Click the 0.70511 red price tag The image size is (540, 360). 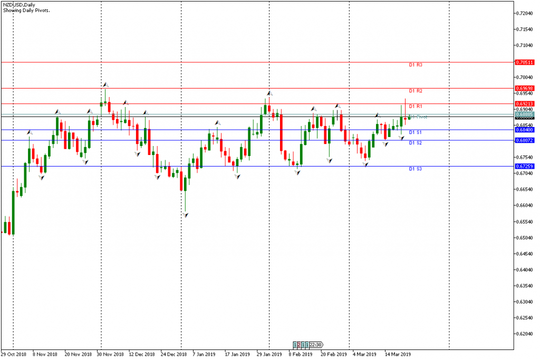coord(525,62)
